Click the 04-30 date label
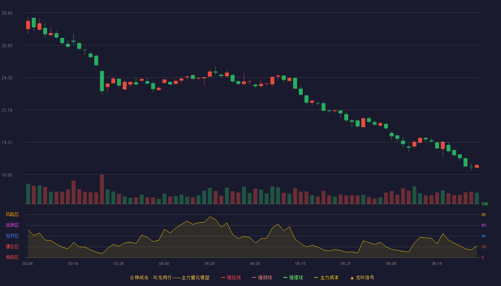 [x=255, y=263]
